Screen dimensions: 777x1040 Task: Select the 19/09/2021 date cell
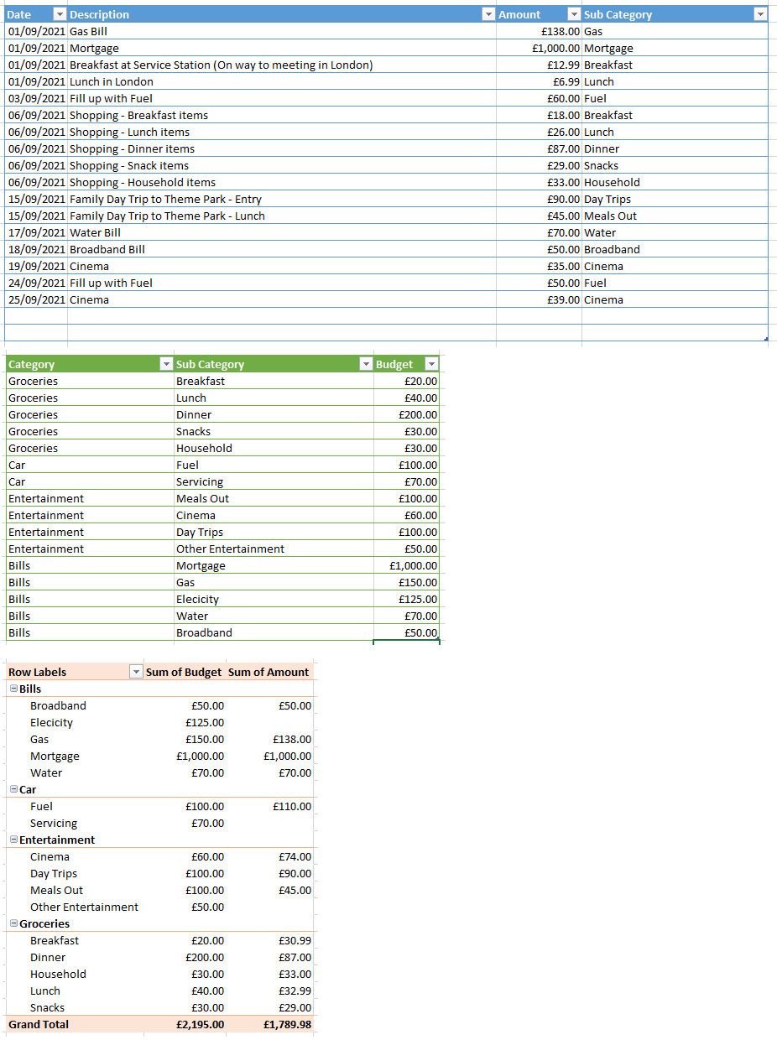pos(36,266)
